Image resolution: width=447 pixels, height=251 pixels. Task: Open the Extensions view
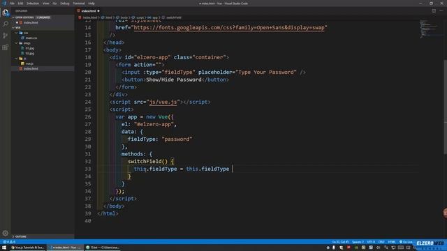point(6,47)
